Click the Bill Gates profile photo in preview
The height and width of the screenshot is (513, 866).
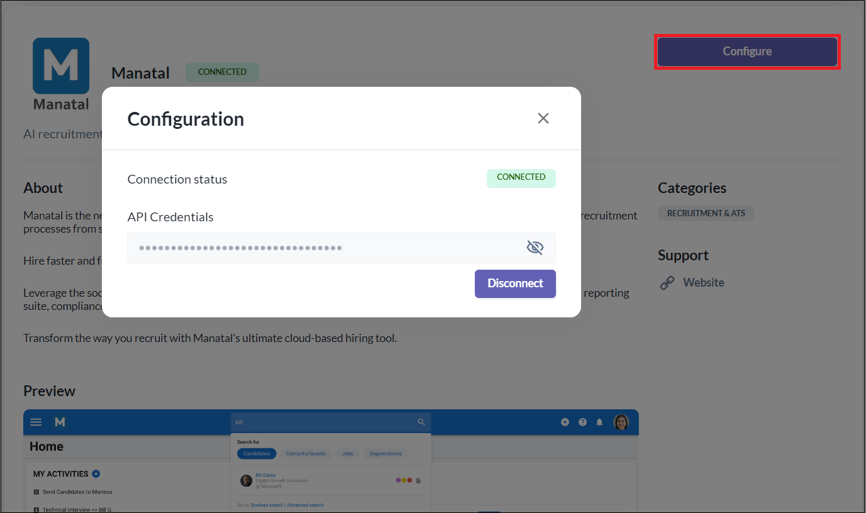[x=247, y=481]
